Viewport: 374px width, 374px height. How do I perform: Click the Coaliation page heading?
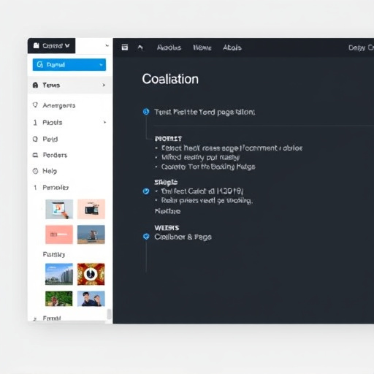(170, 79)
